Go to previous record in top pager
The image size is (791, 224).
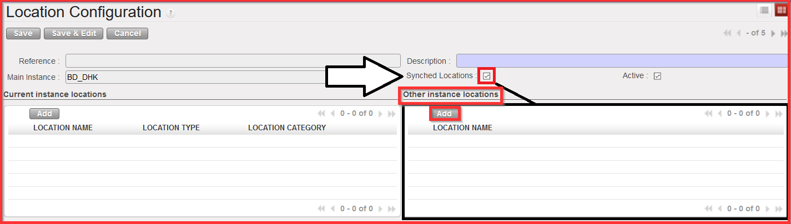[x=738, y=33]
